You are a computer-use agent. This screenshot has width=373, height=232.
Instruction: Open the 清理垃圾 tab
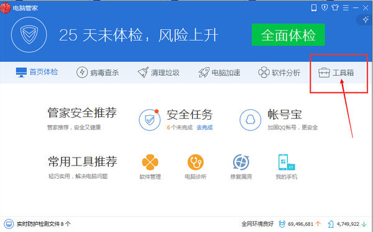coord(159,73)
